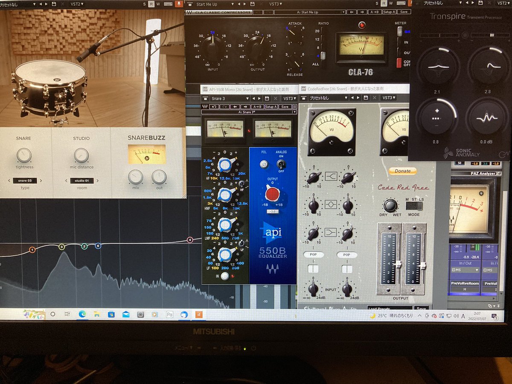Select next snare type arrow in SnareBuzz
This screenshot has height=384, width=512.
coord(41,181)
